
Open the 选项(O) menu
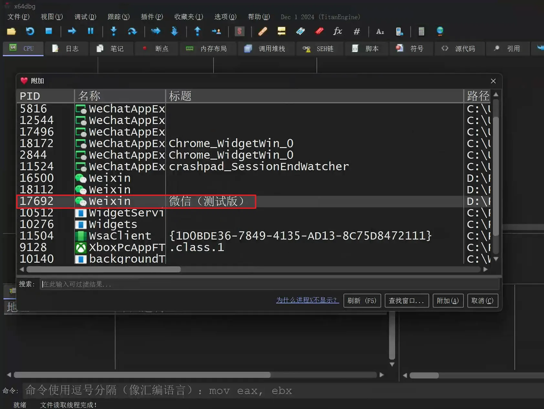click(225, 17)
